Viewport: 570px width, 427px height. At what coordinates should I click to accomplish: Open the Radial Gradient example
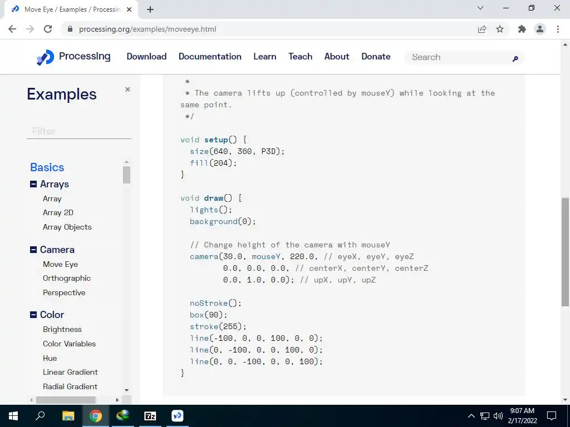pos(70,386)
